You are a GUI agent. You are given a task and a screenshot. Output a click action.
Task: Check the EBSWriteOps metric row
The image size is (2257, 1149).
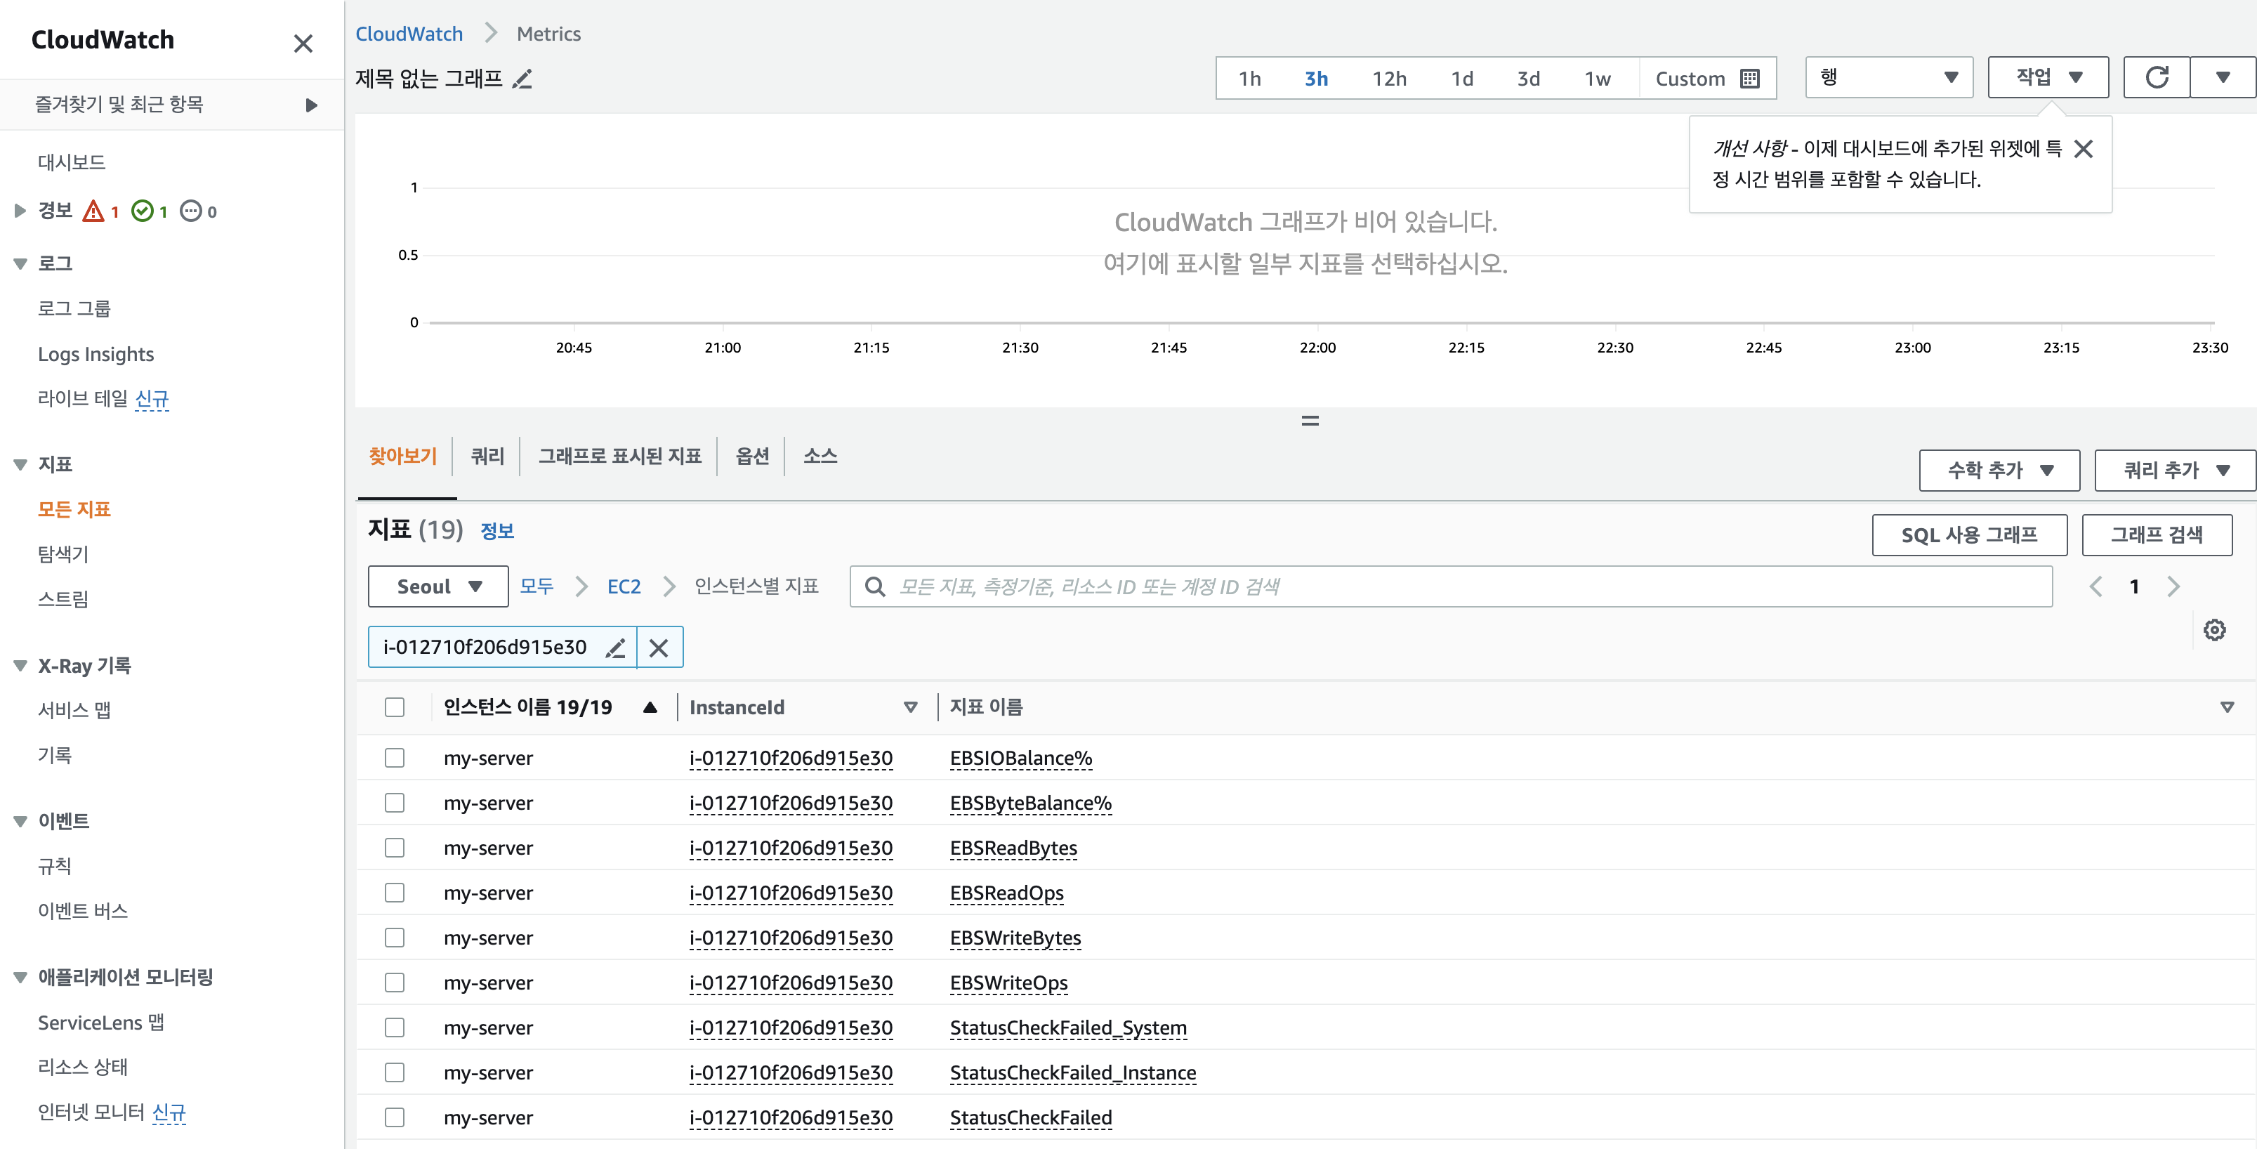click(395, 983)
